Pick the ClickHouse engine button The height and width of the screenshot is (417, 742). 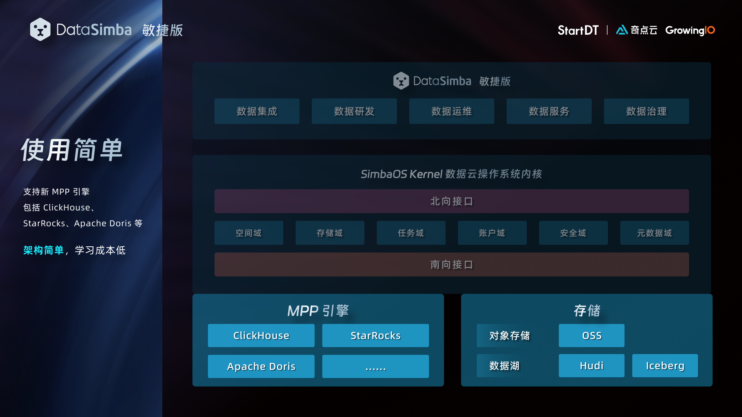pos(261,336)
